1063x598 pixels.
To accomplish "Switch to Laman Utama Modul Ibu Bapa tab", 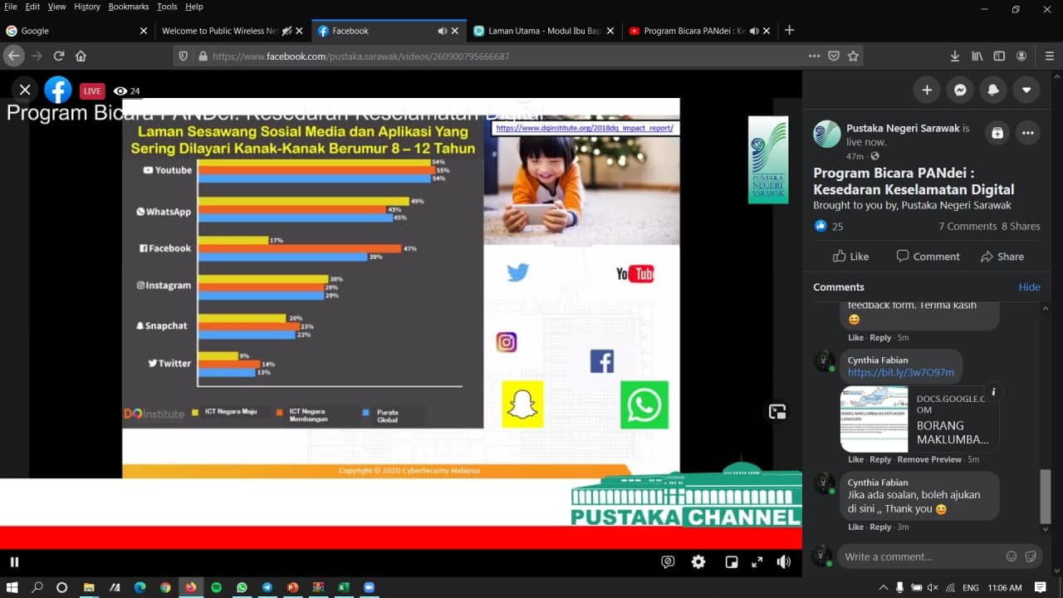I will tap(545, 31).
